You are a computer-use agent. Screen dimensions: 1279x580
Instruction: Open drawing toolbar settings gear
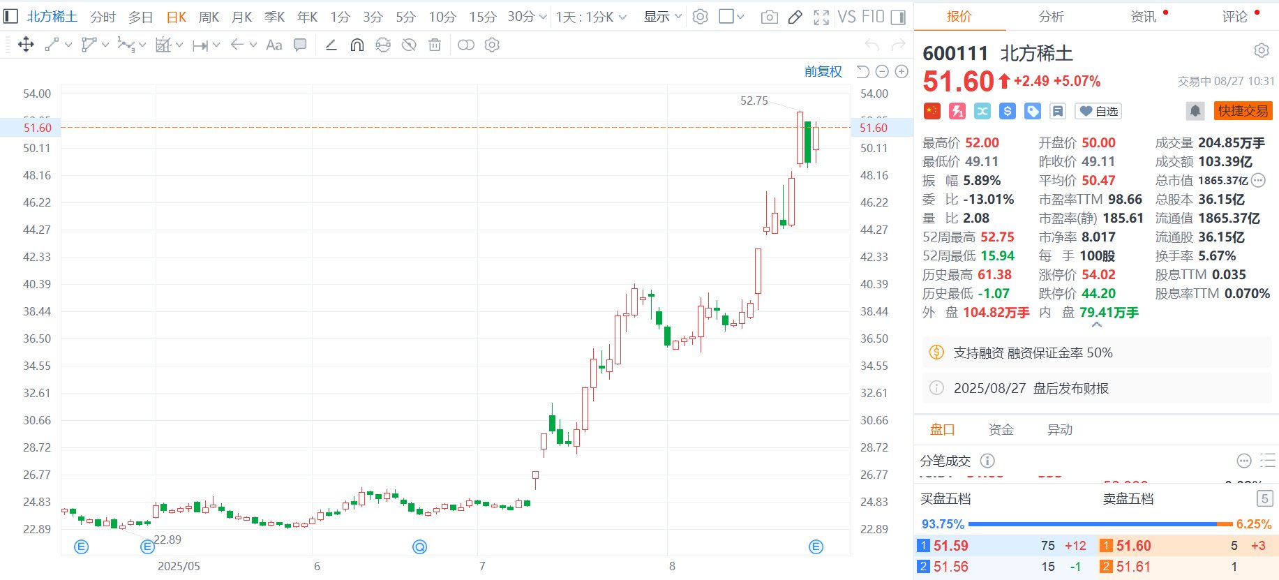coord(492,45)
